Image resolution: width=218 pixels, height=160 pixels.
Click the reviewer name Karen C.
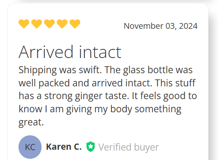(64, 147)
